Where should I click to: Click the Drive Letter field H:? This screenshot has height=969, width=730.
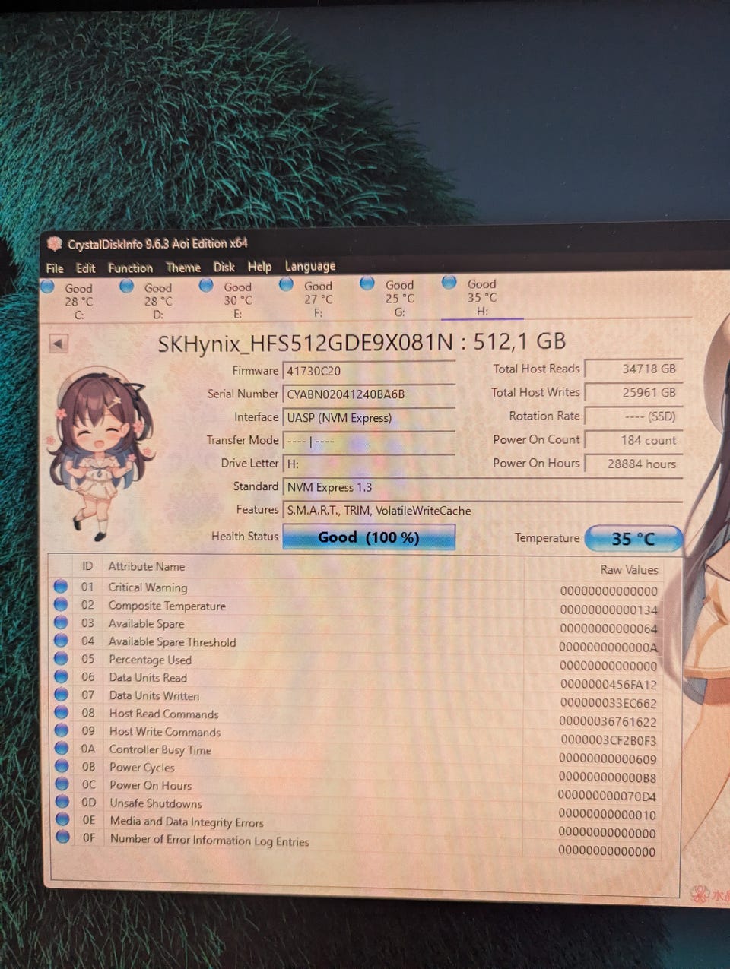click(x=369, y=464)
